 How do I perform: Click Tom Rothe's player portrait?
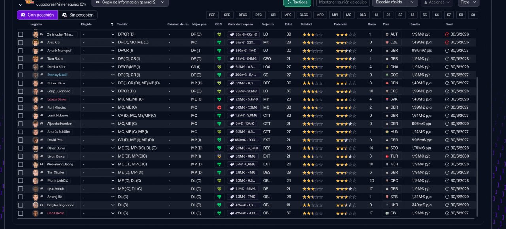[36, 59]
